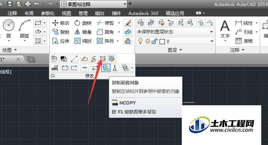Select the Reverse tool
The width and height of the screenshot is (268, 145).
(x=95, y=68)
